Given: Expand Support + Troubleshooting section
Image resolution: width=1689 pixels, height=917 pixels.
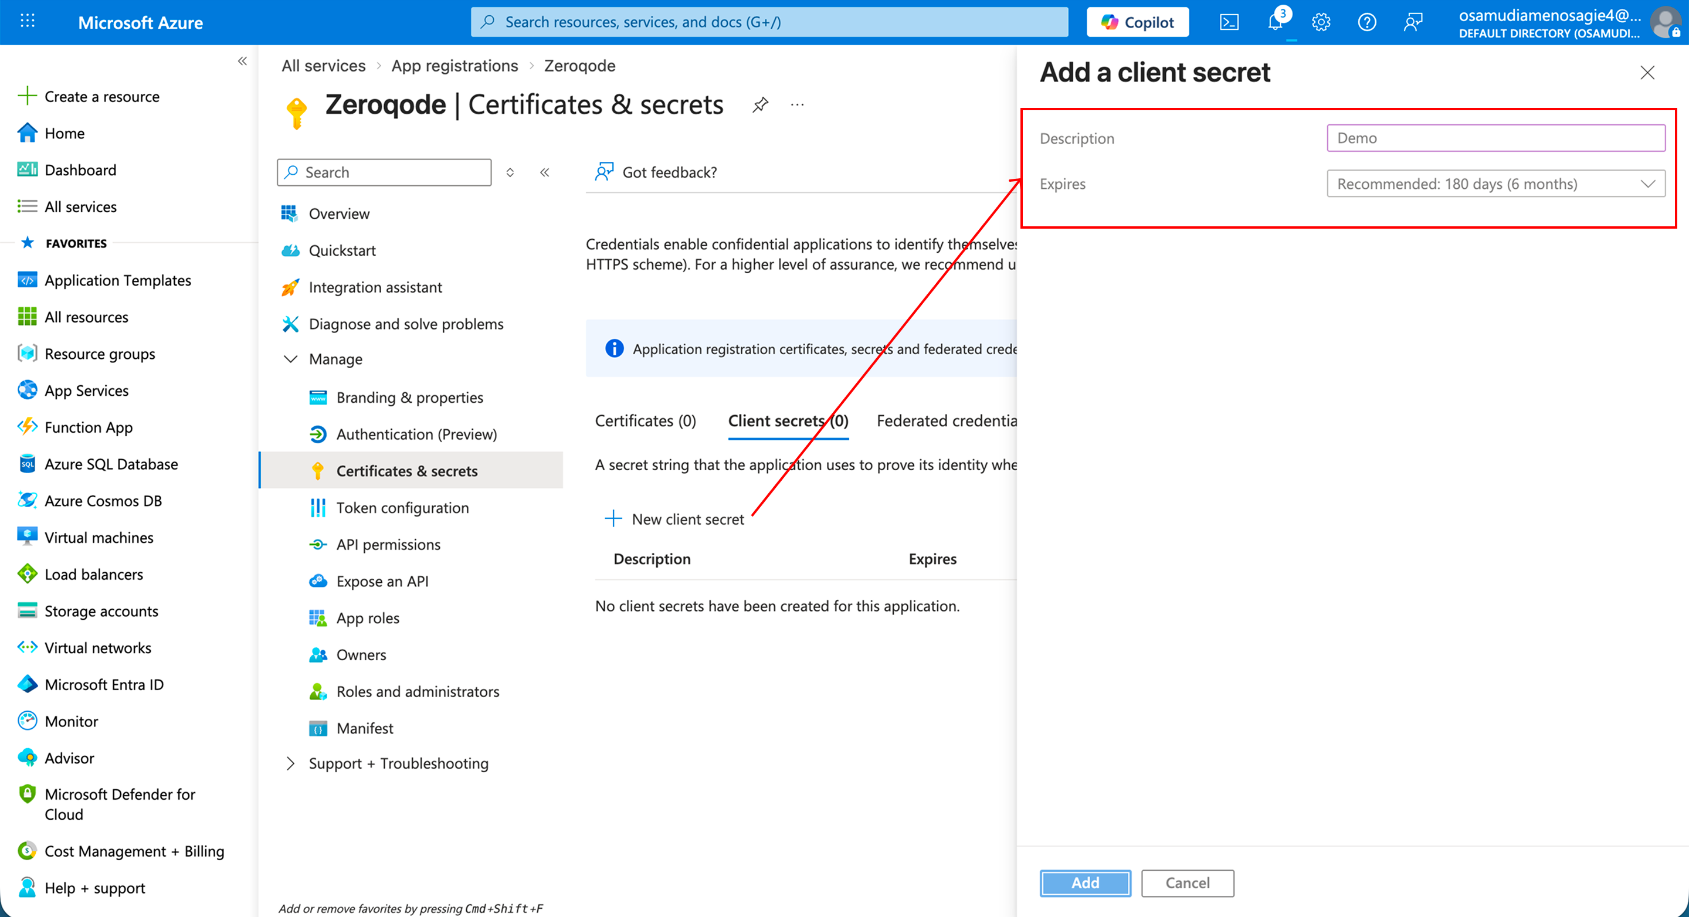Looking at the screenshot, I should tap(290, 763).
